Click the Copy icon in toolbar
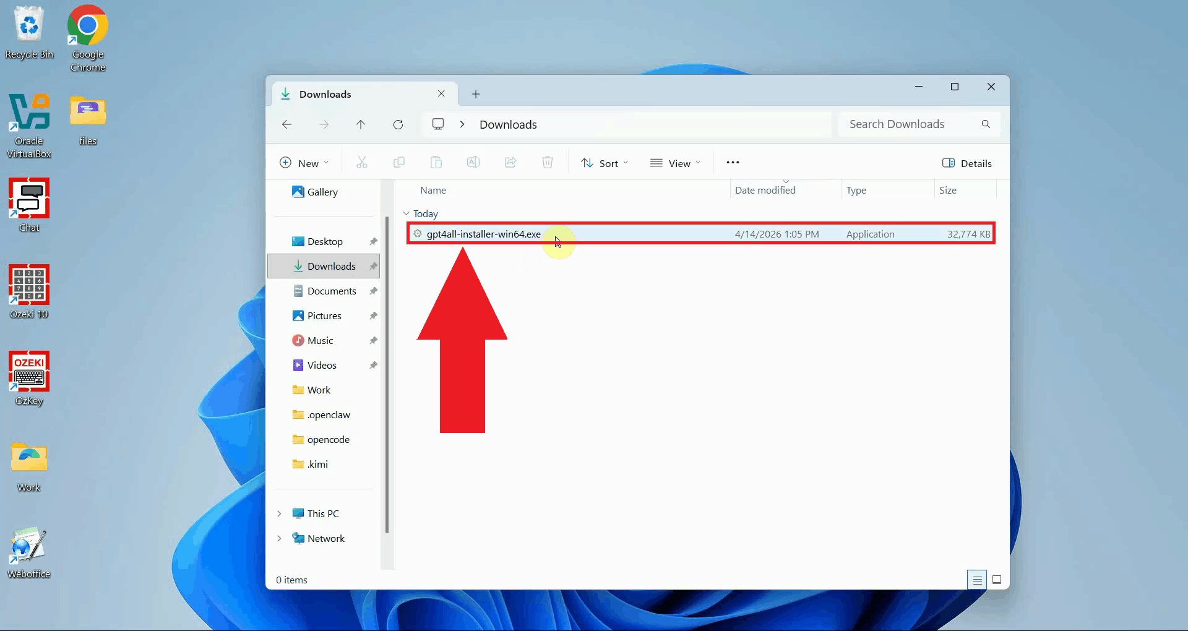Screen dimensions: 1188x631 [399, 163]
